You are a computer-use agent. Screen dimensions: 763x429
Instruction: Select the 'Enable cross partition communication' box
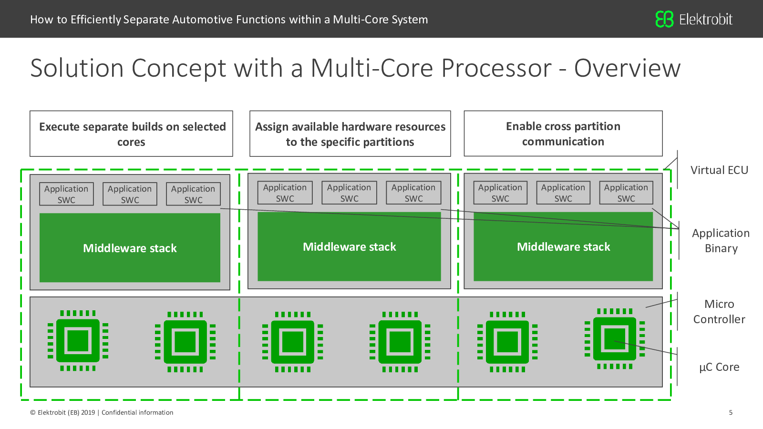563,133
